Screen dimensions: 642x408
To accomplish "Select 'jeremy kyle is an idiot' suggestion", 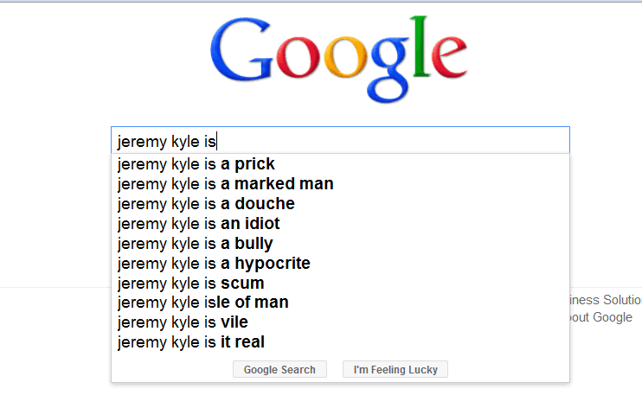I will pyautogui.click(x=340, y=224).
